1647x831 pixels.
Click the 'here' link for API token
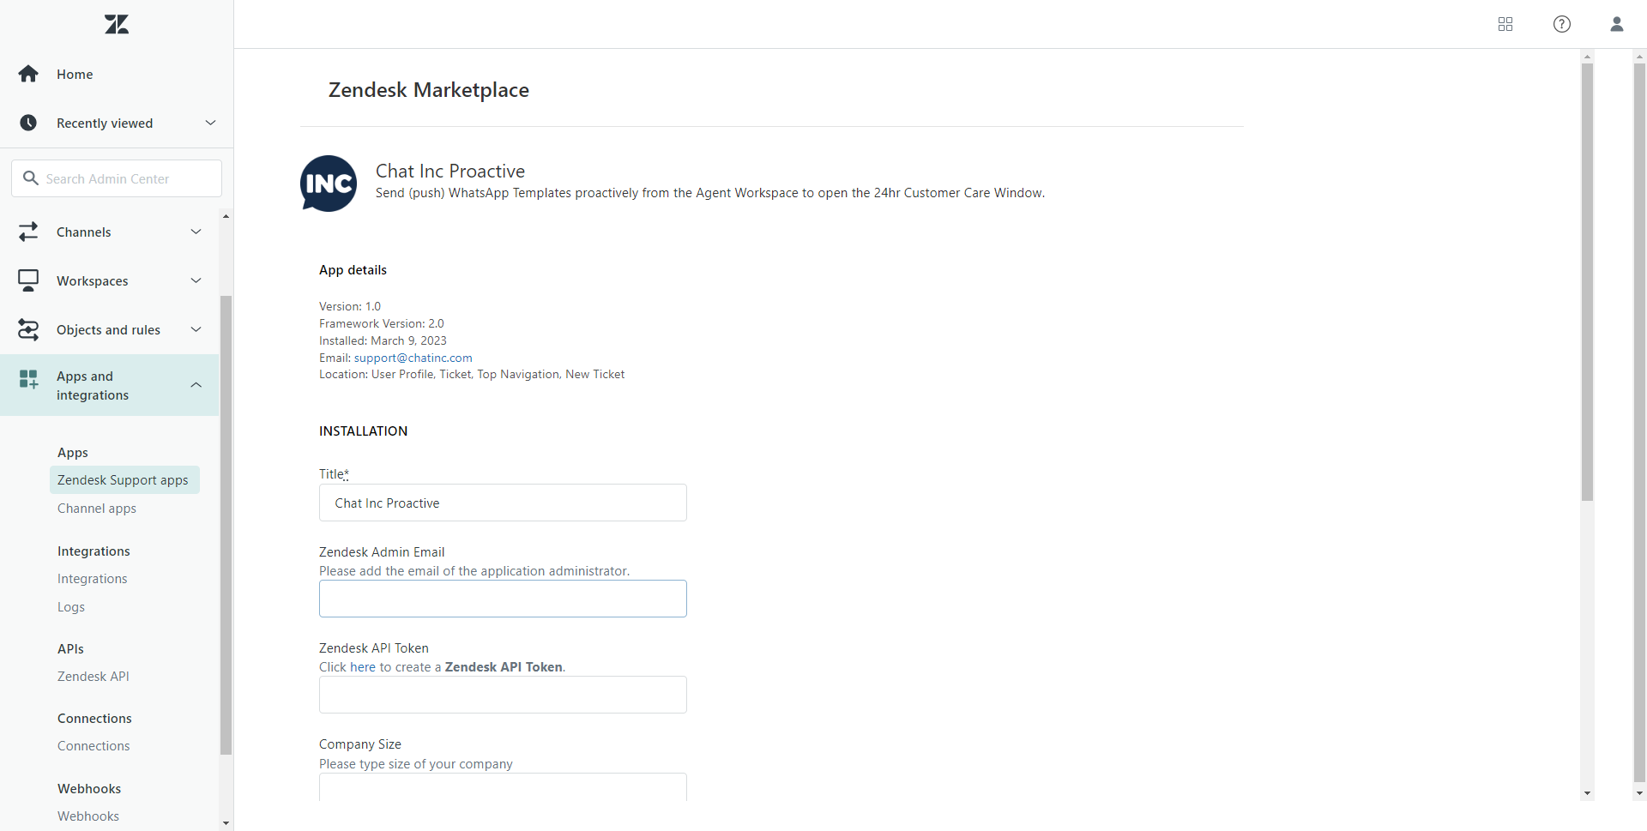click(x=363, y=667)
